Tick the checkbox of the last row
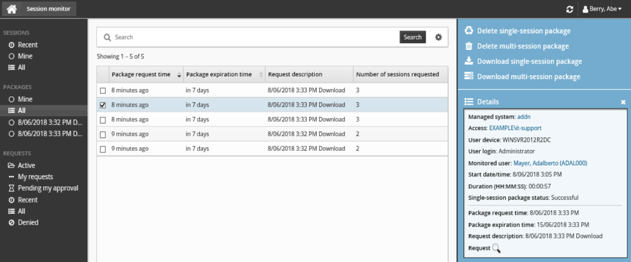The height and width of the screenshot is (262, 631). (x=102, y=149)
